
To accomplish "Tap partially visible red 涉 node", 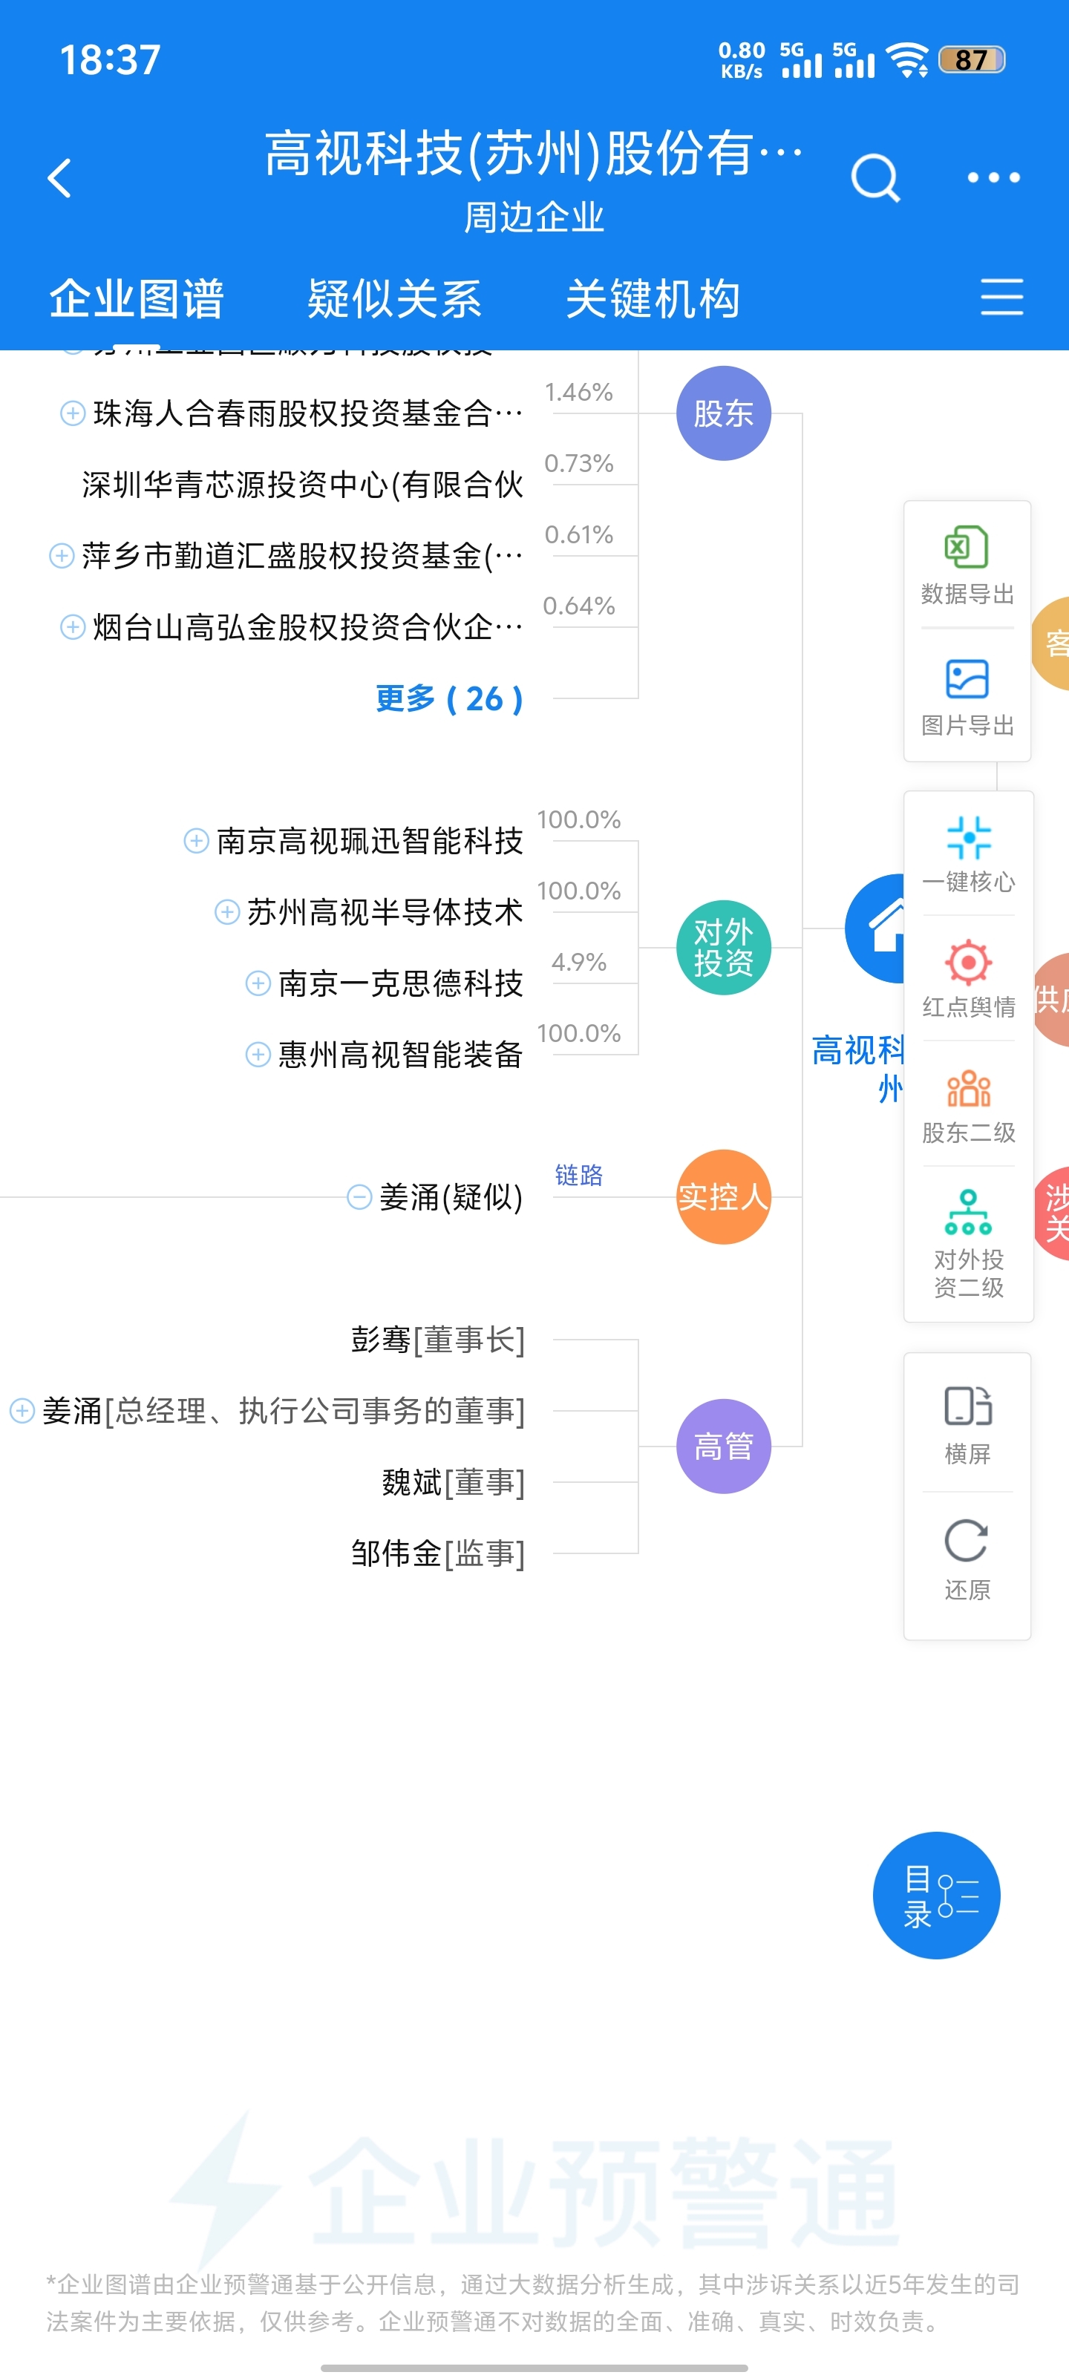I will pyautogui.click(x=1051, y=1213).
